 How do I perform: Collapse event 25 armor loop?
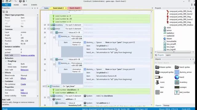(x=48, y=29)
